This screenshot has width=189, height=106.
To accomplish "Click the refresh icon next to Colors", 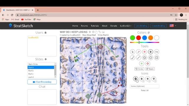I will (149, 33).
